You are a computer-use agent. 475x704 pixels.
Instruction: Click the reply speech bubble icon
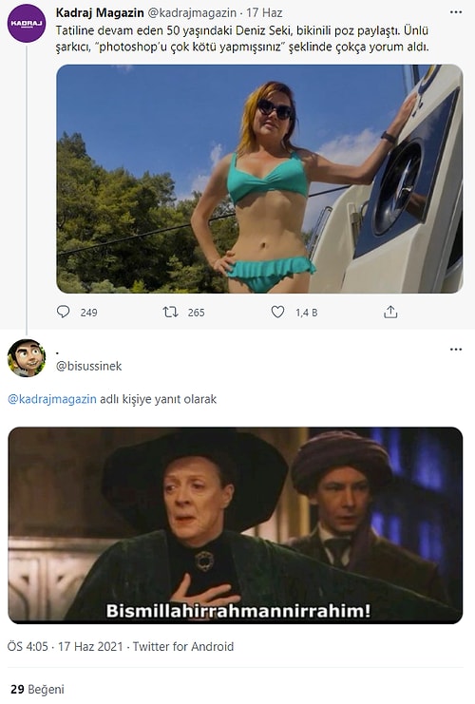tap(64, 312)
